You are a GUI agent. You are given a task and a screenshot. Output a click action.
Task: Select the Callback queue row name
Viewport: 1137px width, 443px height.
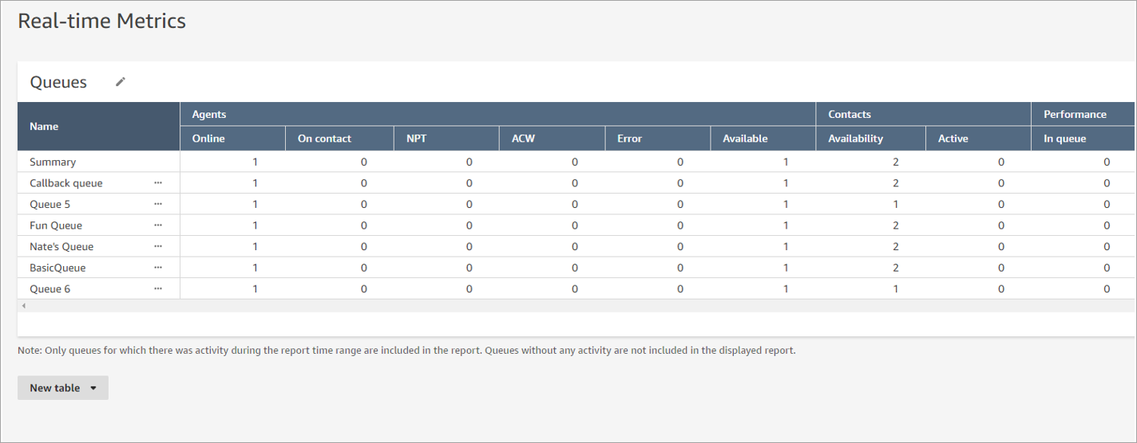(x=66, y=183)
